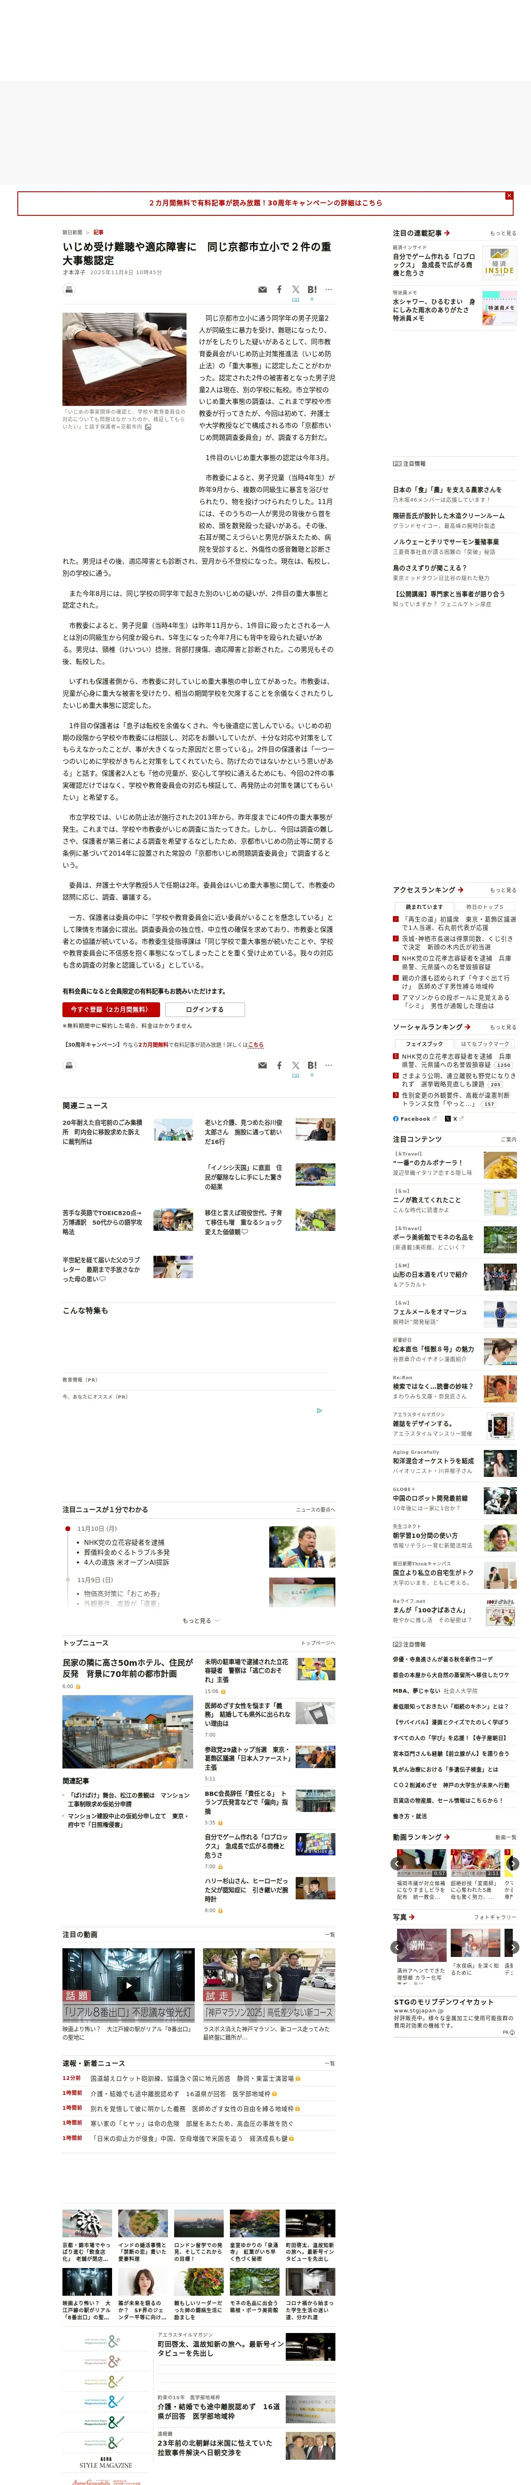Select the 読まれています ranking tab
531x2485 pixels.
tap(424, 907)
